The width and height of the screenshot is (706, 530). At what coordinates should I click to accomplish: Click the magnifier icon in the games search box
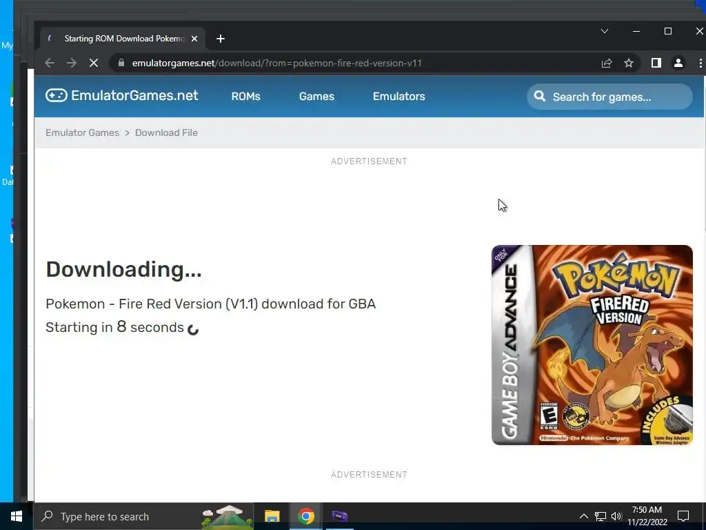click(539, 97)
